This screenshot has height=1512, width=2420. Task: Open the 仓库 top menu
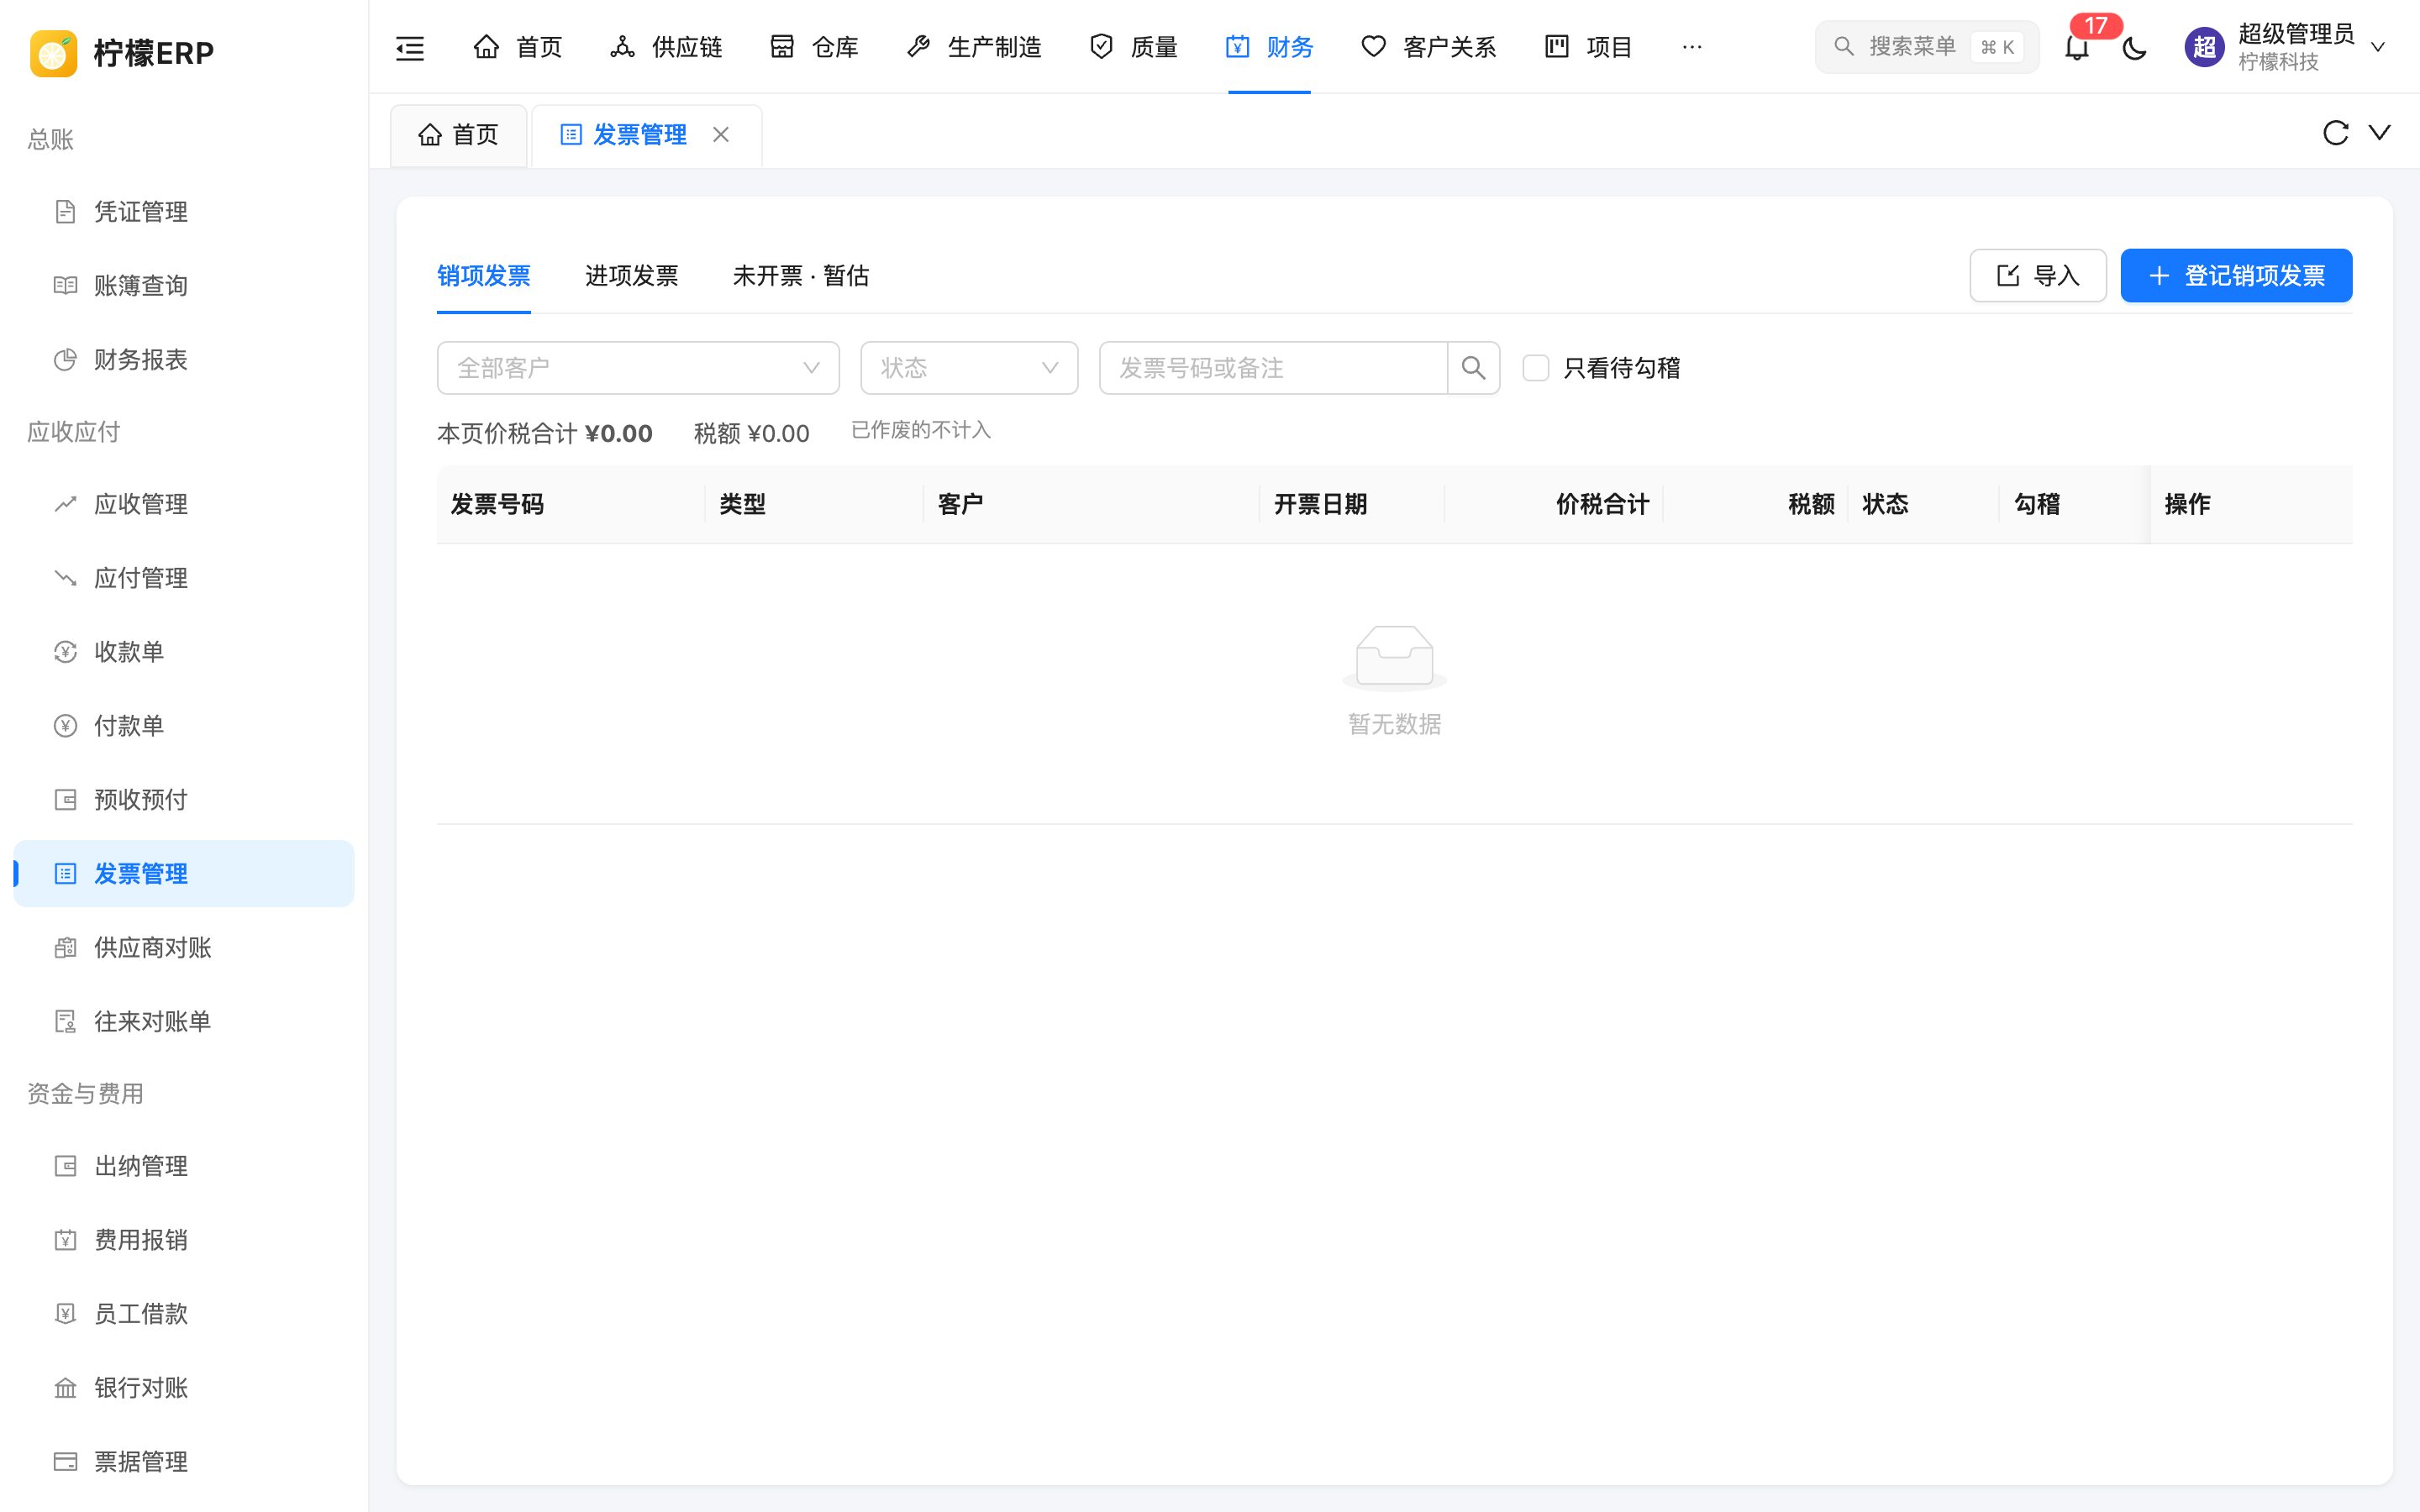[x=815, y=47]
